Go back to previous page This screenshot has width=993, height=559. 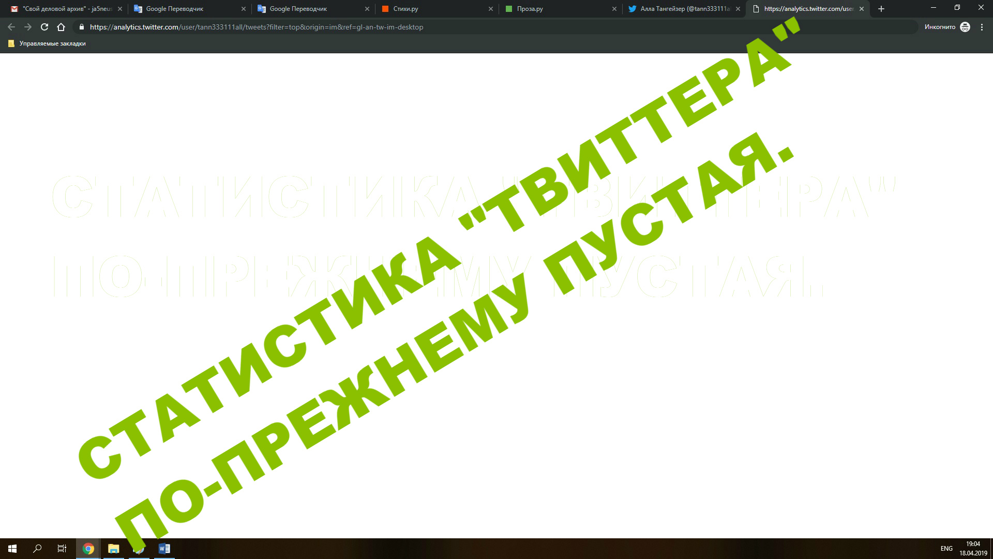point(11,27)
